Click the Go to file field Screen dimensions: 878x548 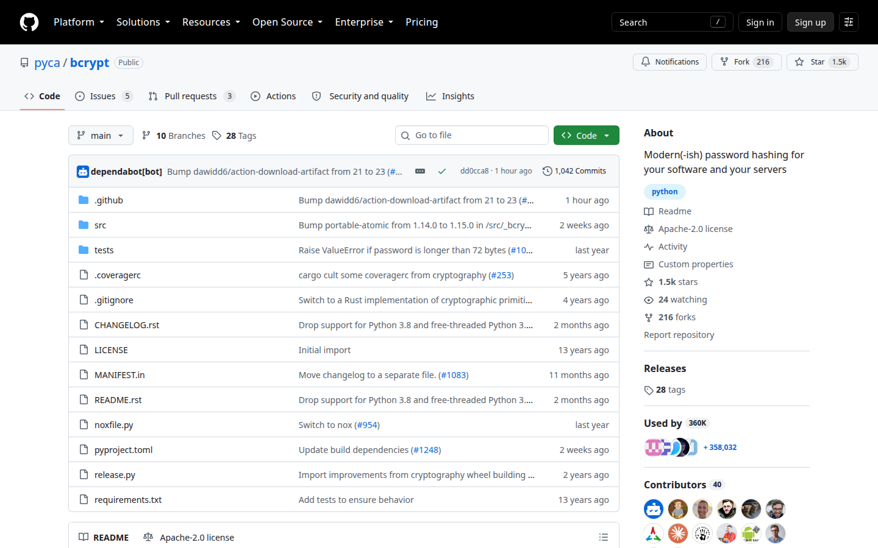(x=471, y=135)
